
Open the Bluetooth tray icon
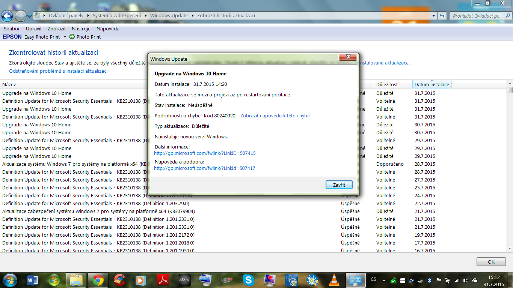[429, 280]
